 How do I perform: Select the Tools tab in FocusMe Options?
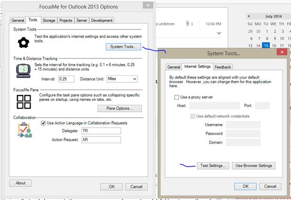[33, 20]
